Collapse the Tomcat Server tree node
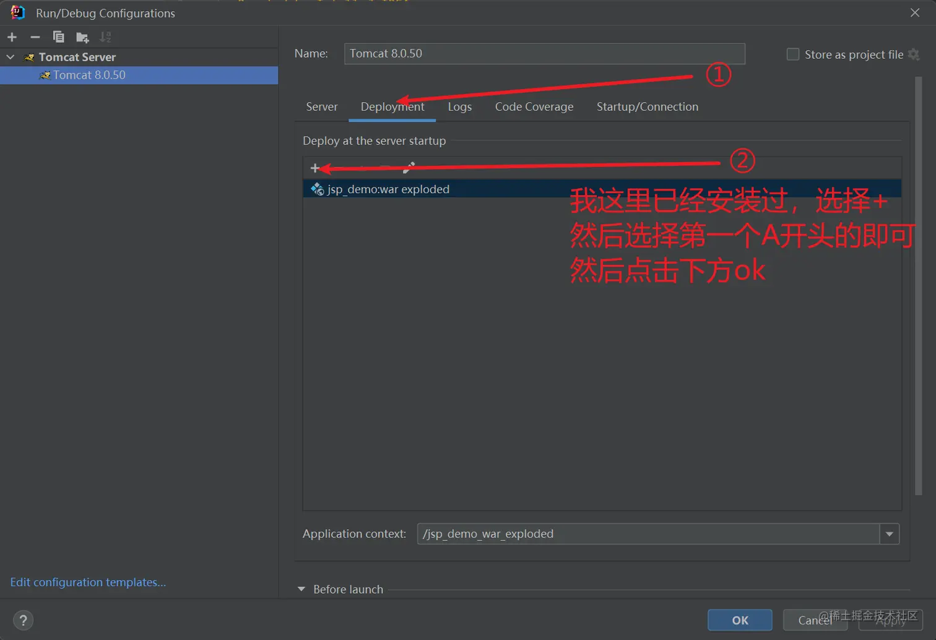 click(11, 57)
